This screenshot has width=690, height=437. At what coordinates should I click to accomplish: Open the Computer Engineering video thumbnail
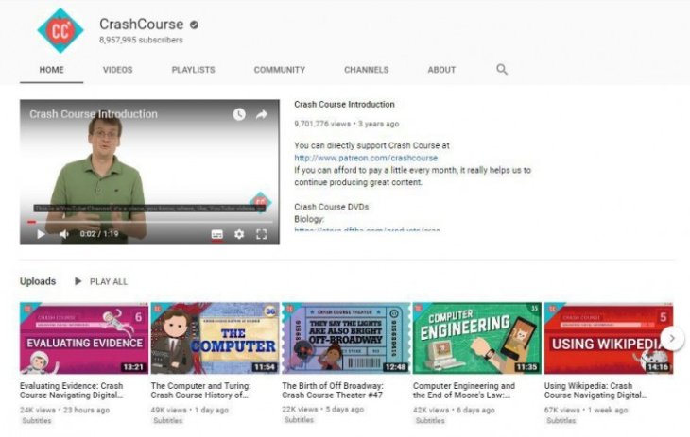(476, 339)
